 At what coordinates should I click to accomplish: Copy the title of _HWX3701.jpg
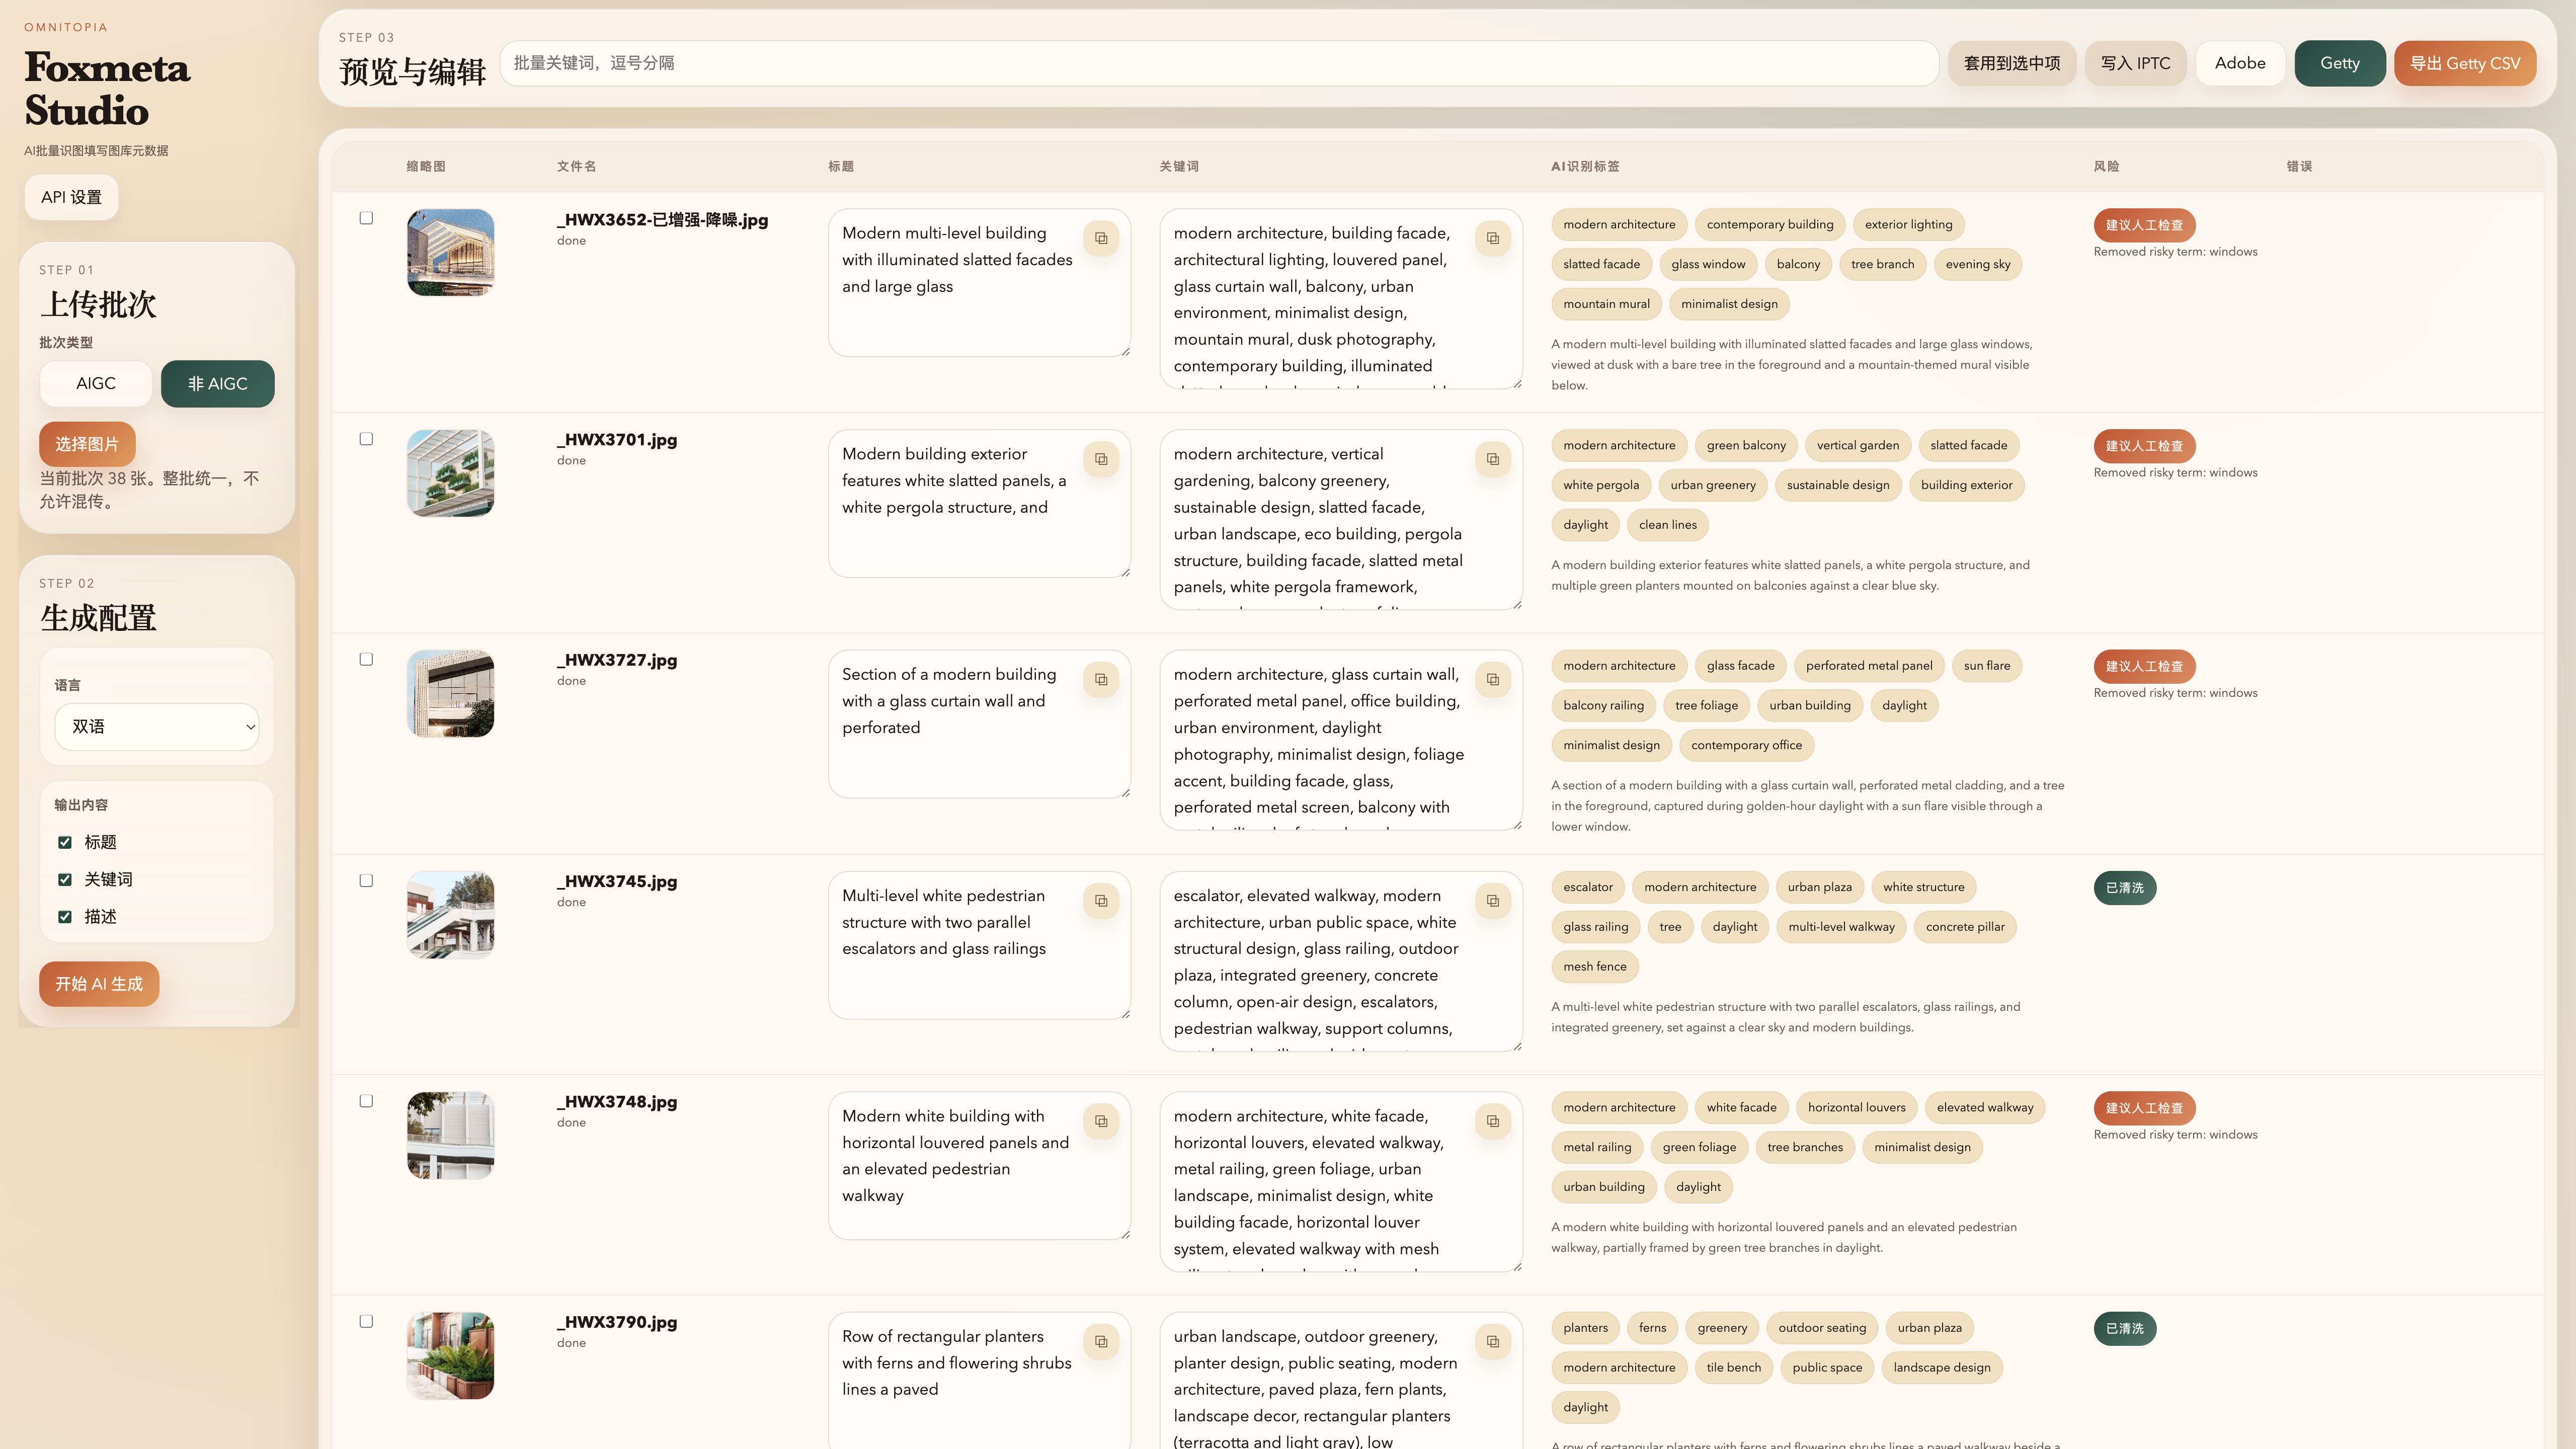pyautogui.click(x=1101, y=459)
